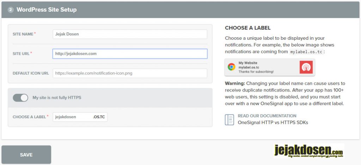
Task: Click the 'SITE URL' label
Action: [21, 53]
